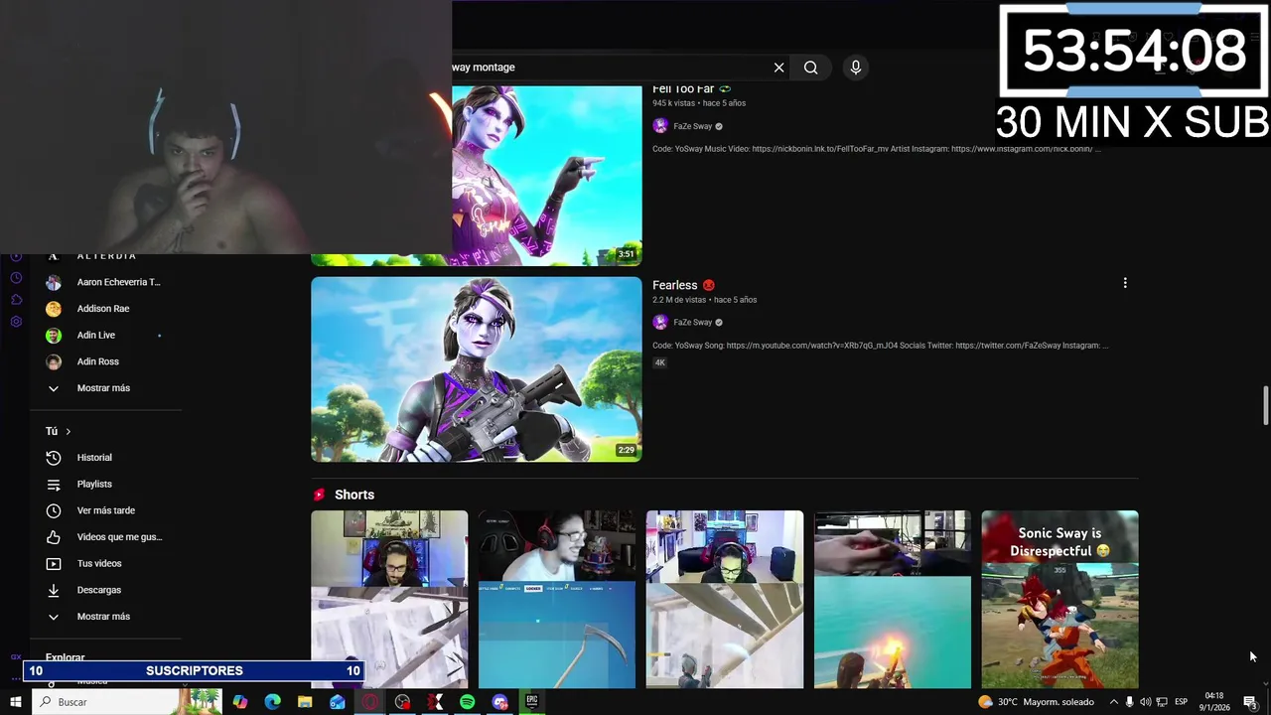Open the short showing gunfire by water
The image size is (1271, 715).
click(x=893, y=599)
